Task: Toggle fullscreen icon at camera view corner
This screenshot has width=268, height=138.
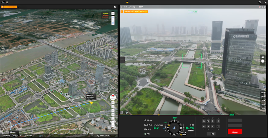Action: click(122, 113)
